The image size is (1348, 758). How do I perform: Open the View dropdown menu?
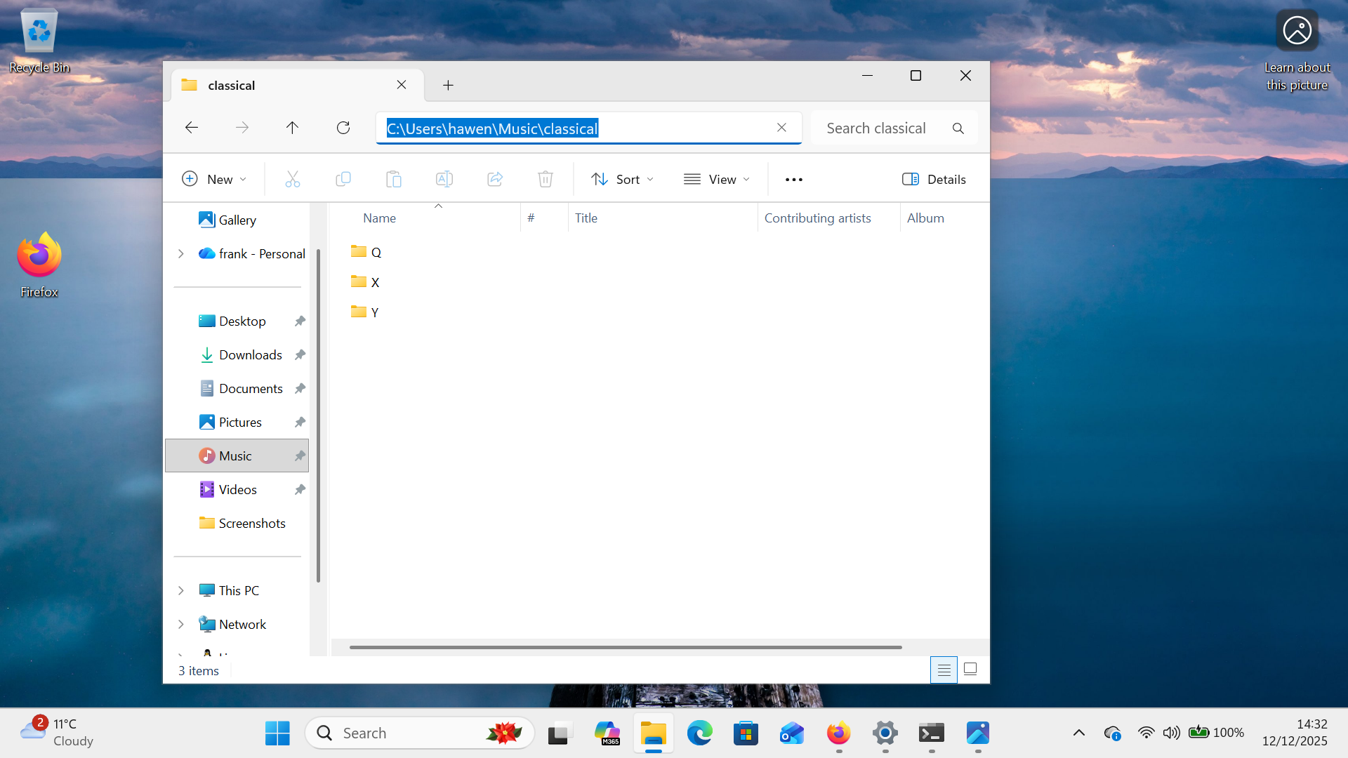pos(716,180)
